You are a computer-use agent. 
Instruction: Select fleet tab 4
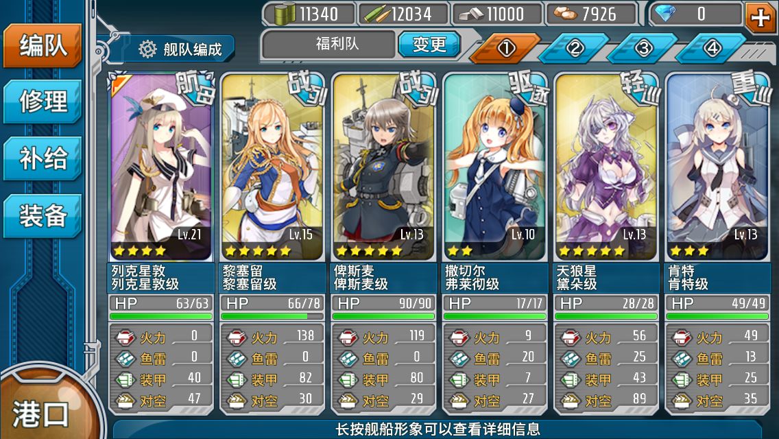click(x=712, y=48)
